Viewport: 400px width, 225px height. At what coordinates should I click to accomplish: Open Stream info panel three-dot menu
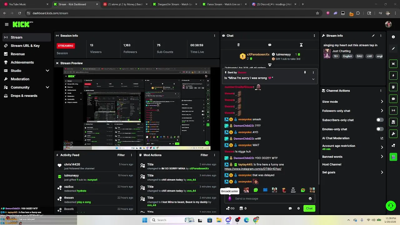pyautogui.click(x=381, y=36)
